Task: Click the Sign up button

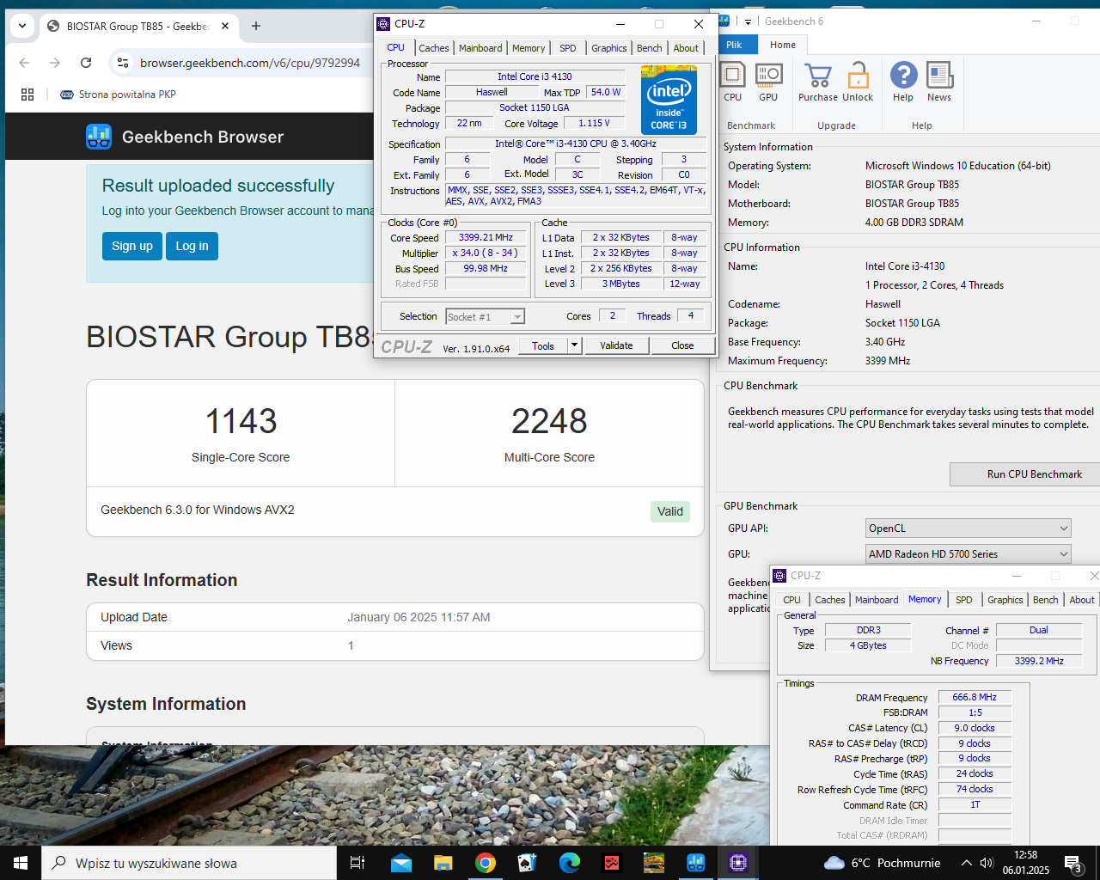Action: [132, 246]
